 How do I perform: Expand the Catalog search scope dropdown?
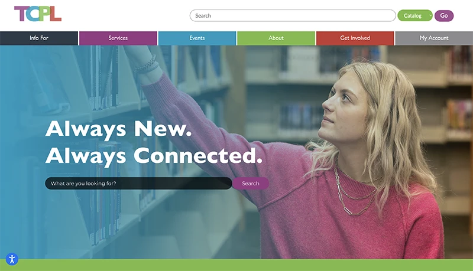415,16
